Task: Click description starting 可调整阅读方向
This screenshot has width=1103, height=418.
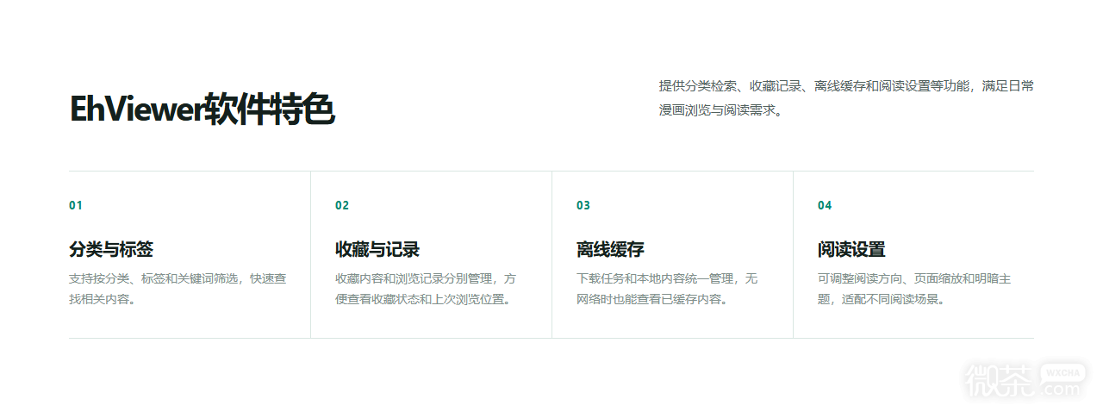Action: [914, 289]
